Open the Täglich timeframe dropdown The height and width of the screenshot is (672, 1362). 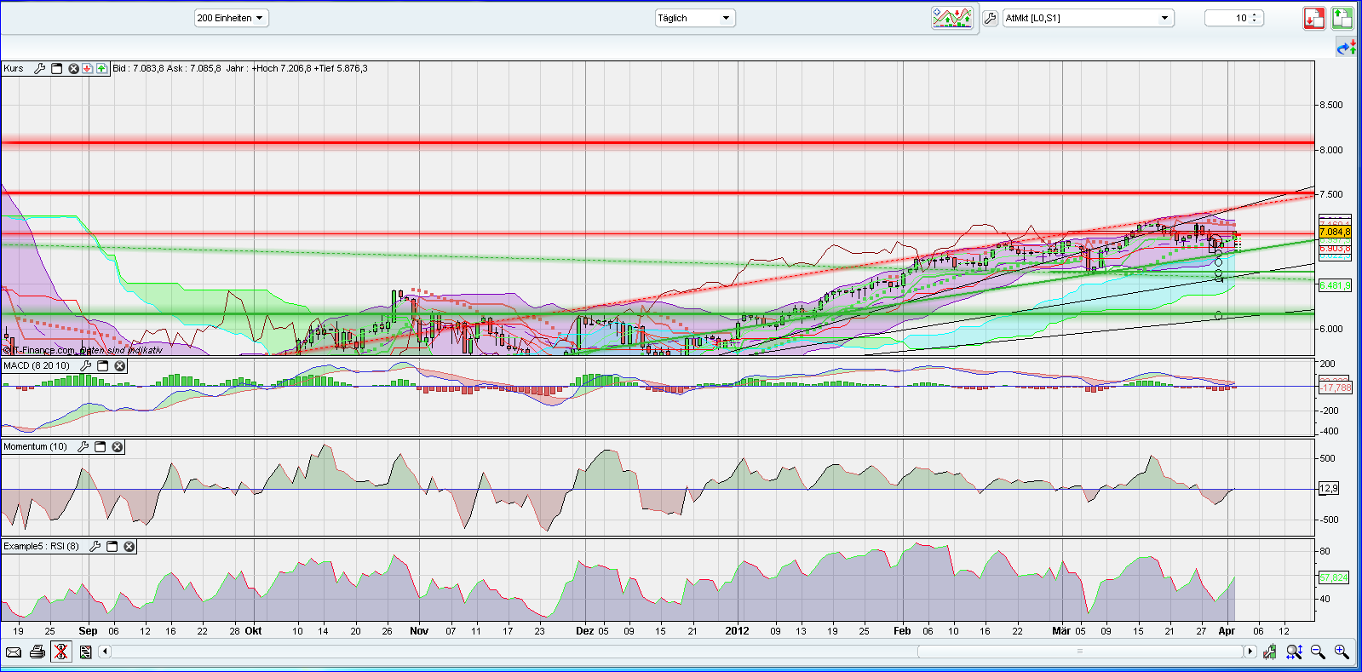[694, 18]
